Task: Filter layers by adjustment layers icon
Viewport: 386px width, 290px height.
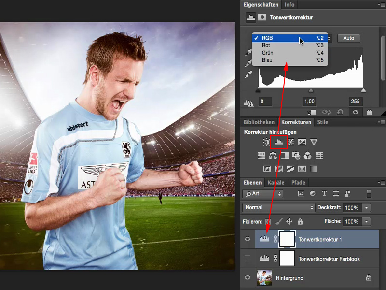Action: tap(313, 194)
